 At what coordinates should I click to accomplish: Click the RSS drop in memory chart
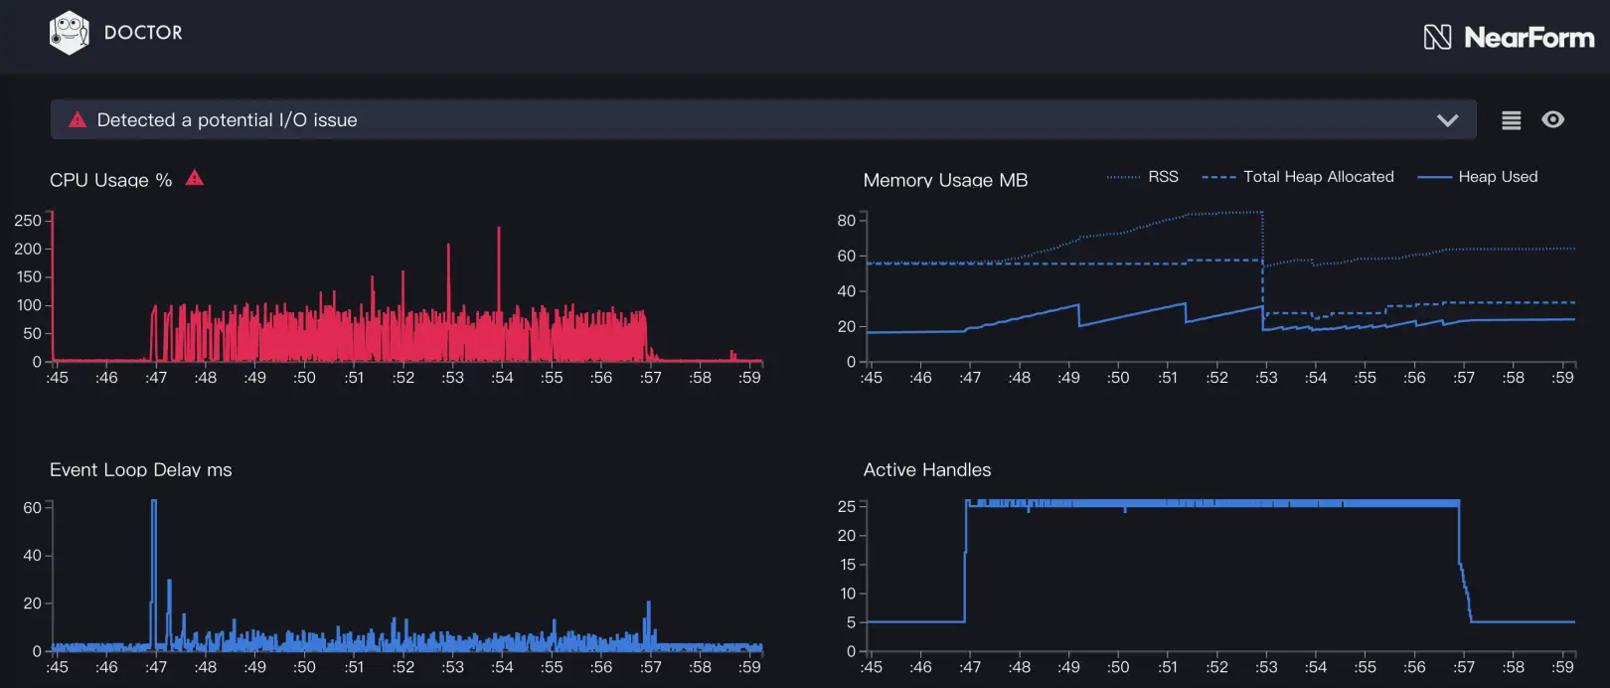pos(1263,239)
